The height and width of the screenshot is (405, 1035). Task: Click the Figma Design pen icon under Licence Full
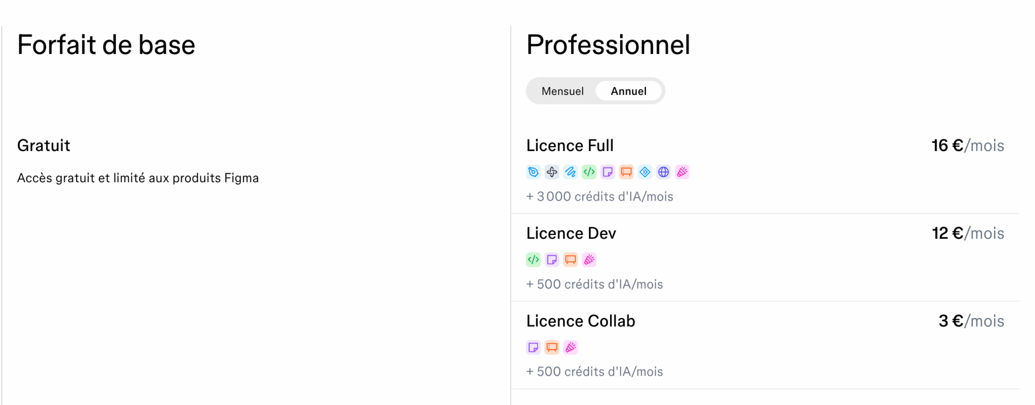point(533,172)
